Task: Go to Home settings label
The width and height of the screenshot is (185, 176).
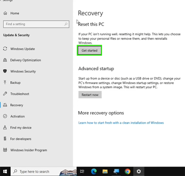Action: click(15, 13)
